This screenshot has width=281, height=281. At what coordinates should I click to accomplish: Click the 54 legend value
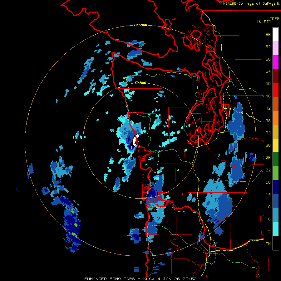click(x=268, y=71)
